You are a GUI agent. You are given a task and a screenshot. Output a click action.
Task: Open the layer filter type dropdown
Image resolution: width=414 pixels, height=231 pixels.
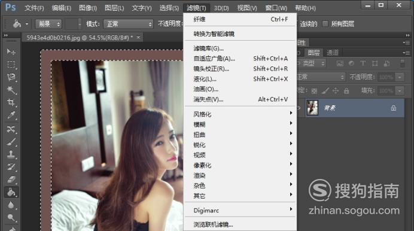(x=312, y=63)
